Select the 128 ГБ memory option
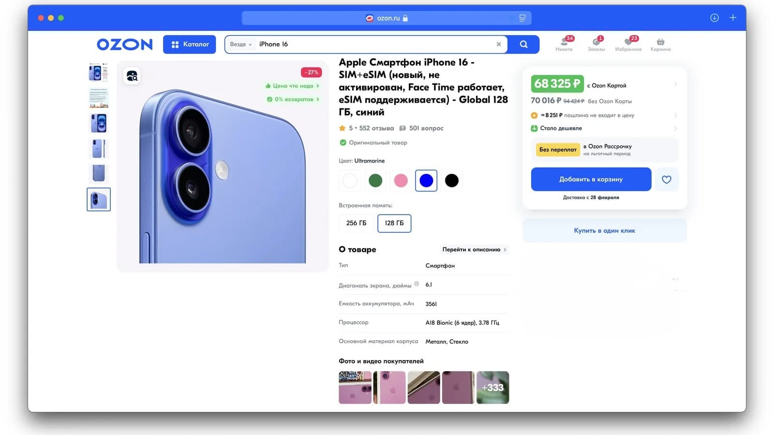 394,223
